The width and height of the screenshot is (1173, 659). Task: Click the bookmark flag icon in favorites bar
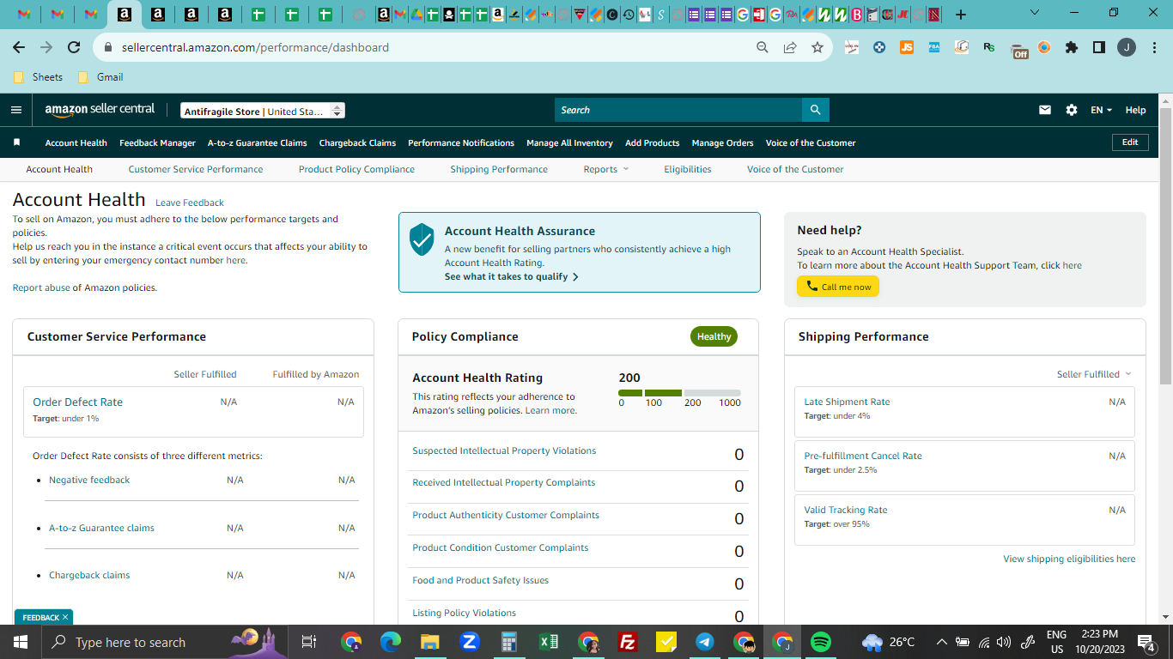tap(16, 142)
